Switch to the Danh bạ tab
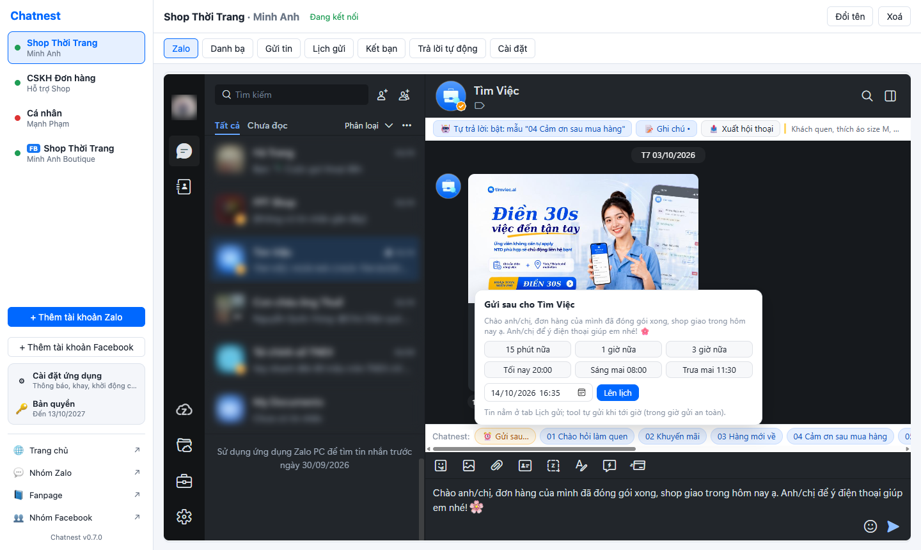 228,49
